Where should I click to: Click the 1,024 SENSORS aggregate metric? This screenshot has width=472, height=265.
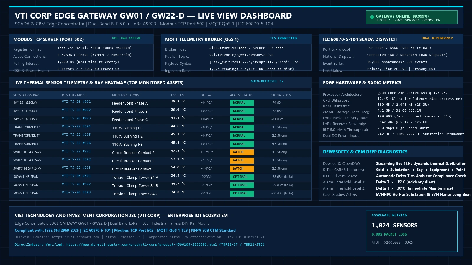tap(394, 225)
